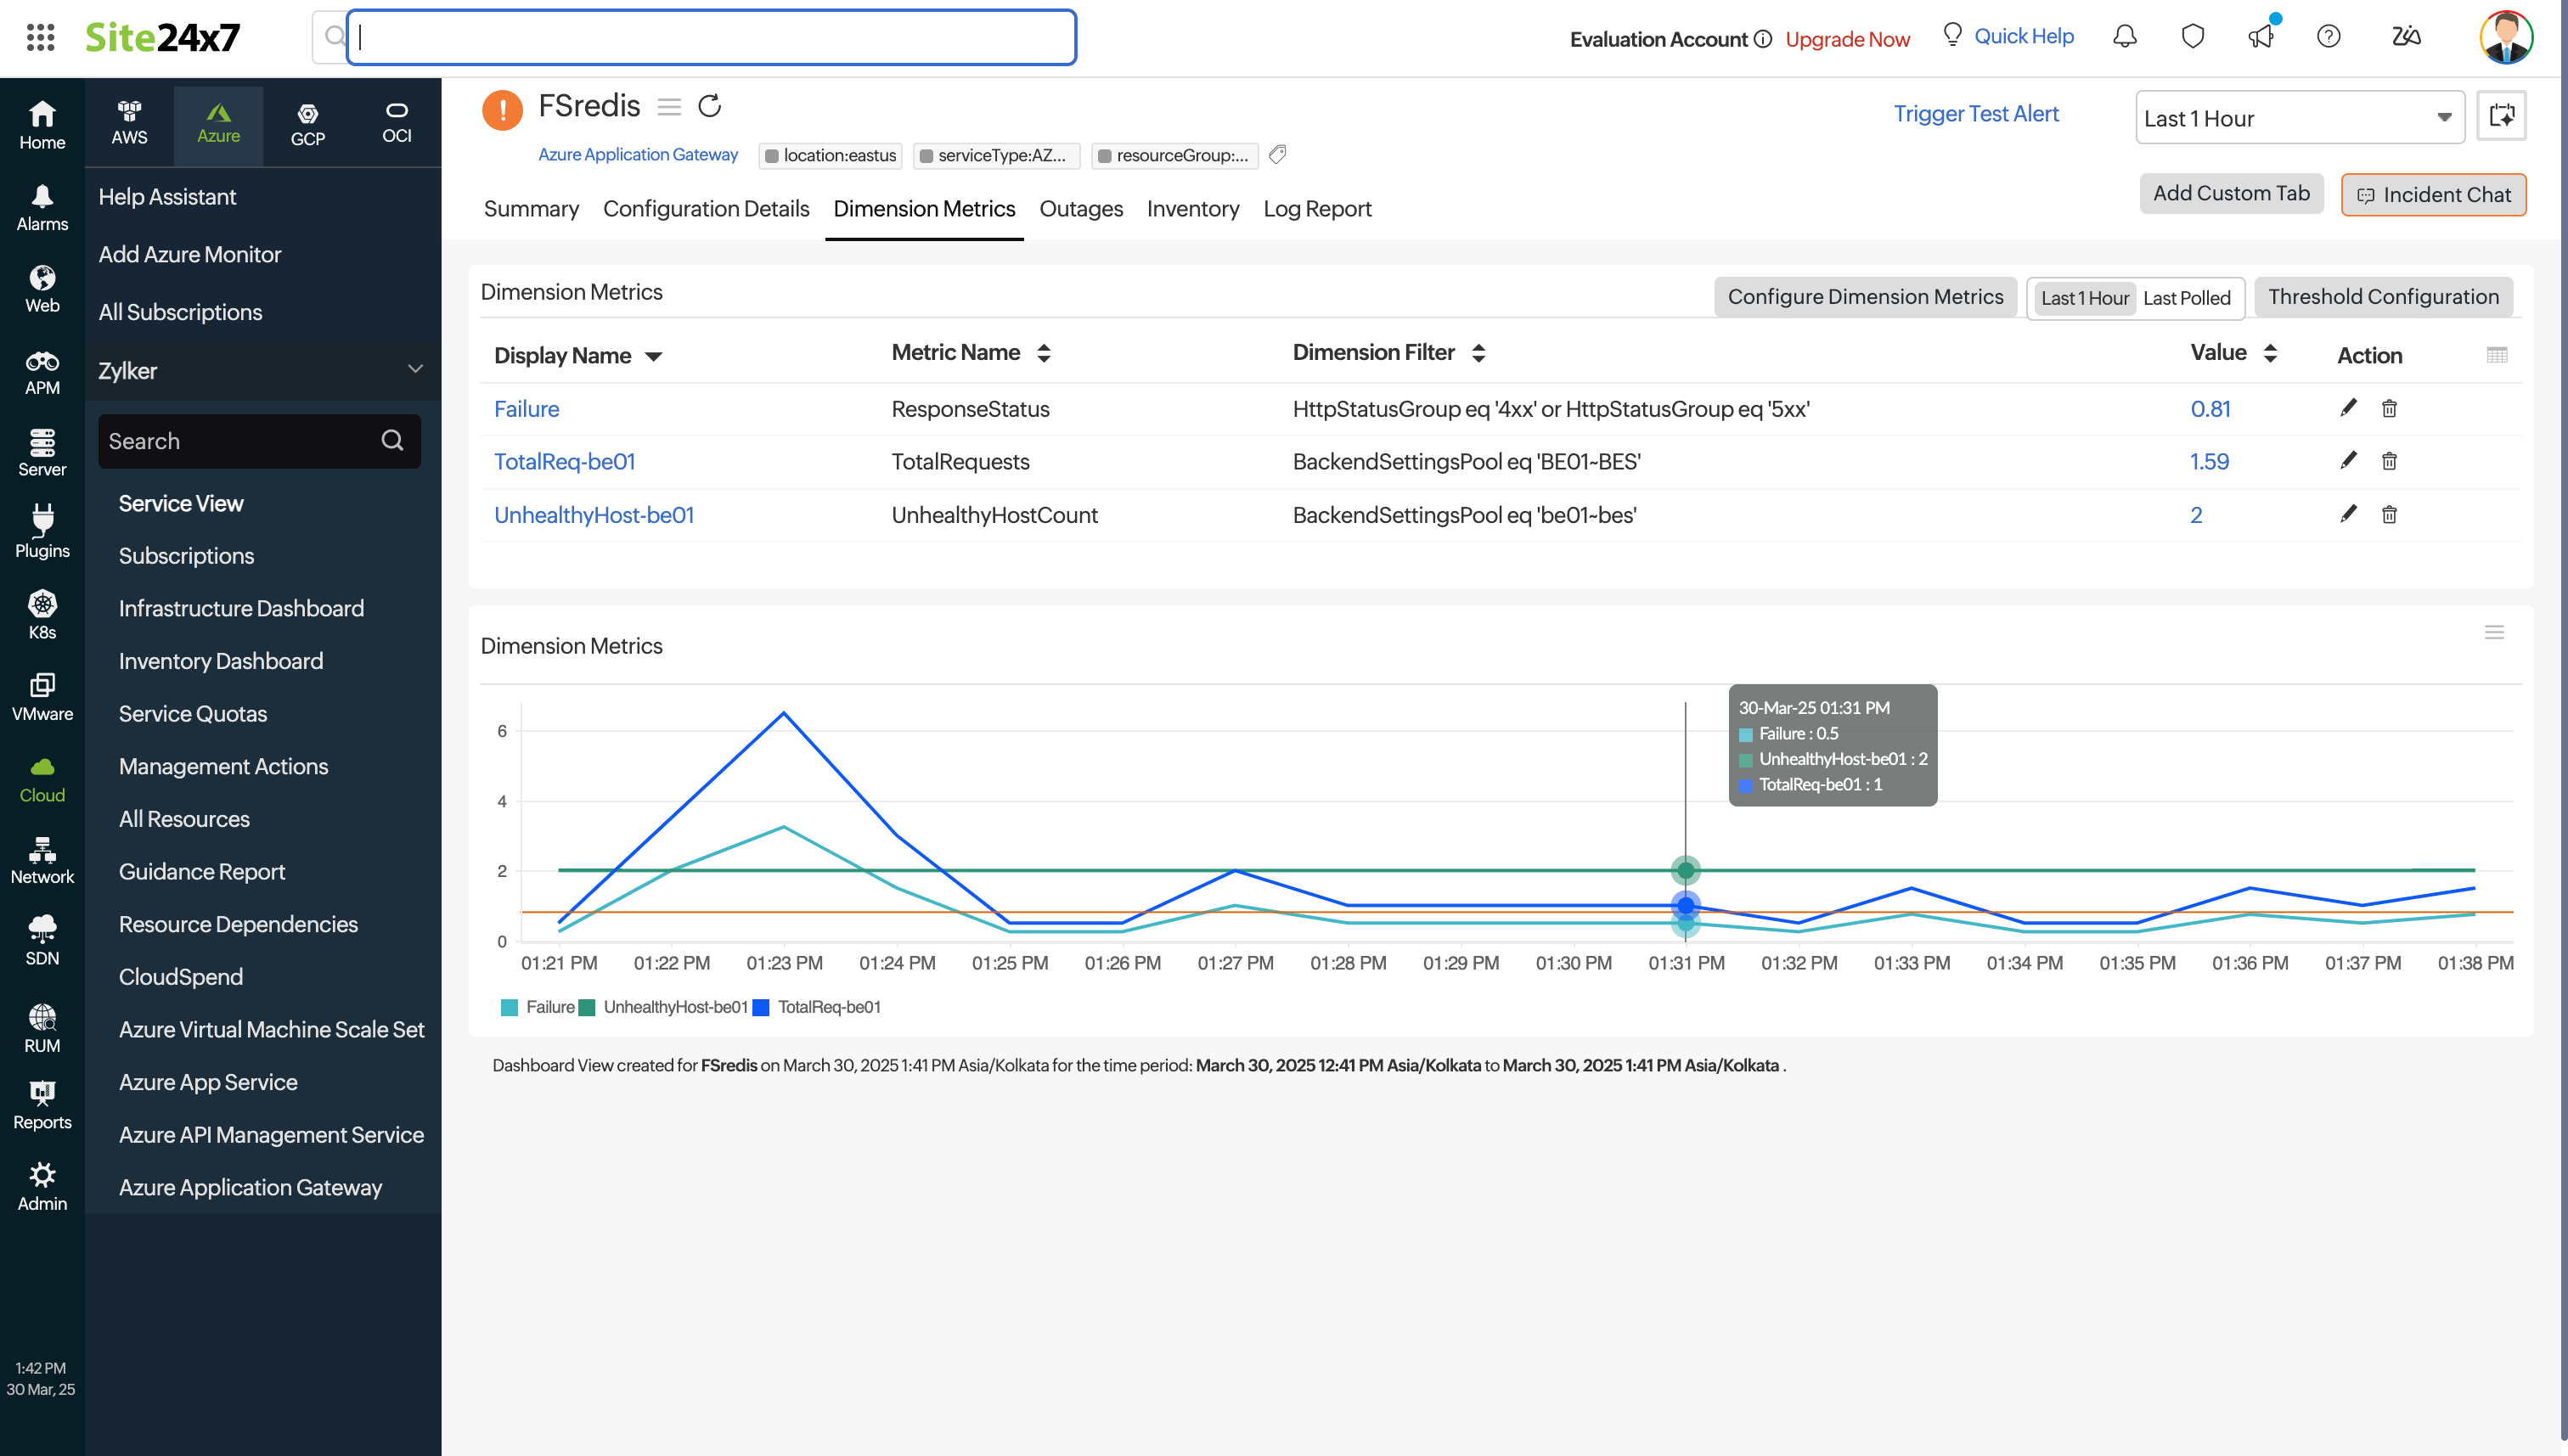Click Trigger Test Alert link
Image resolution: width=2568 pixels, height=1456 pixels.
[1975, 114]
